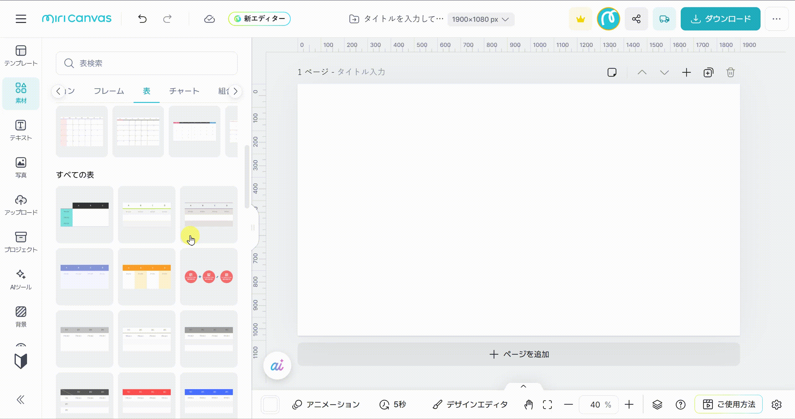Click ページを追加 button

(519, 354)
